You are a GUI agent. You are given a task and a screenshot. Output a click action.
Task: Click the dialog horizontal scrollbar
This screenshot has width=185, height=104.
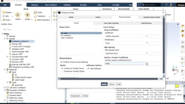coord(109,79)
